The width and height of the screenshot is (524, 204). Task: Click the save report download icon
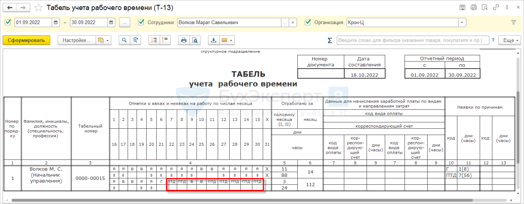[214, 40]
